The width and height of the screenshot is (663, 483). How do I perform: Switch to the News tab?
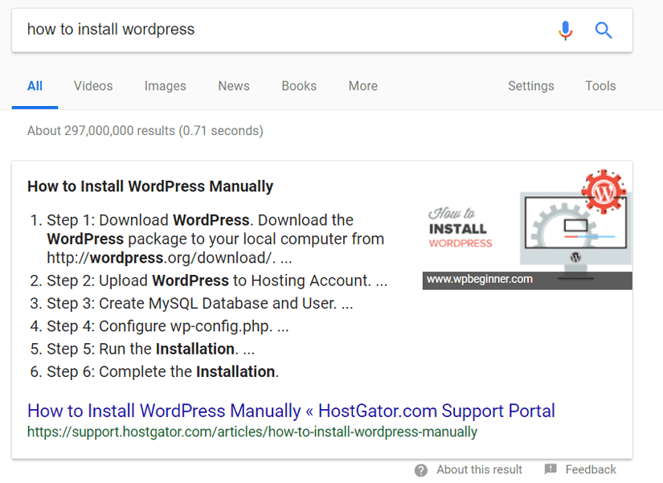pos(234,86)
